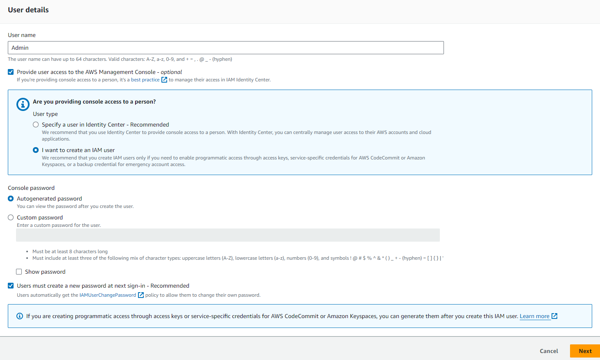Enable the Show password checkbox

(19, 272)
